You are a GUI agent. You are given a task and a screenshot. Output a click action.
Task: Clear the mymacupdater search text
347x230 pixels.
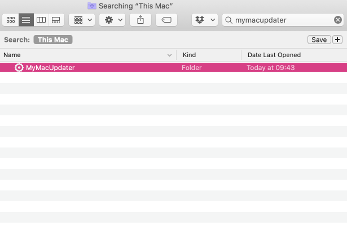(337, 20)
